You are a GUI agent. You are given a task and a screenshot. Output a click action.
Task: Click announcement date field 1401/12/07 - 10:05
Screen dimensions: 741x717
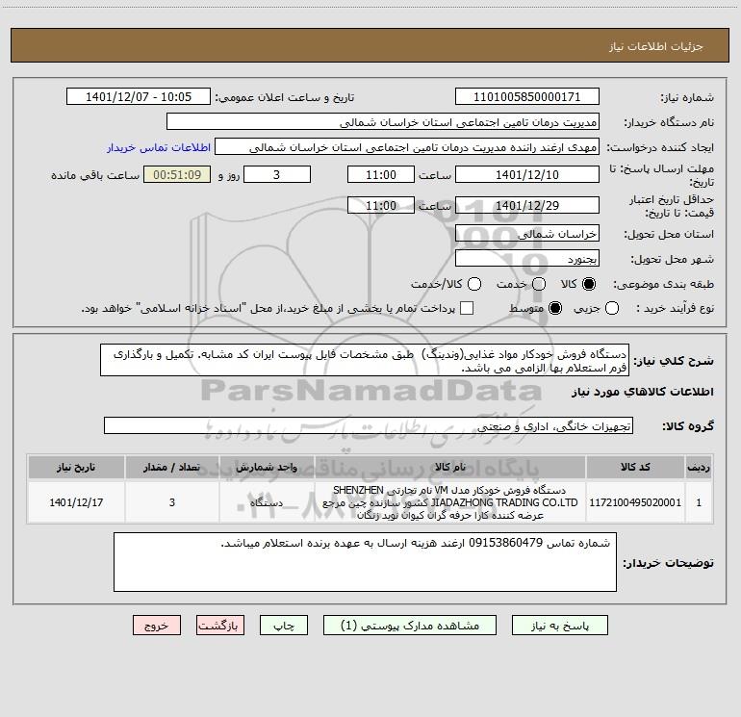(x=139, y=97)
